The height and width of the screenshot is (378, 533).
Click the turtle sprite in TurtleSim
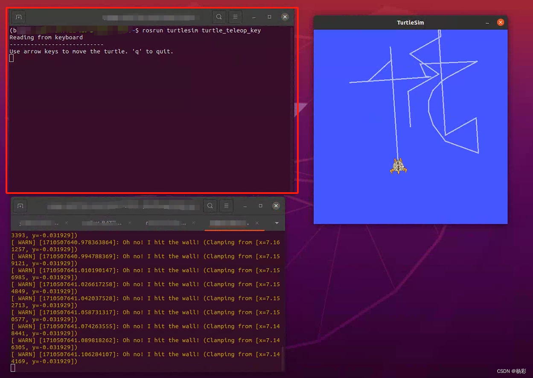pyautogui.click(x=398, y=166)
